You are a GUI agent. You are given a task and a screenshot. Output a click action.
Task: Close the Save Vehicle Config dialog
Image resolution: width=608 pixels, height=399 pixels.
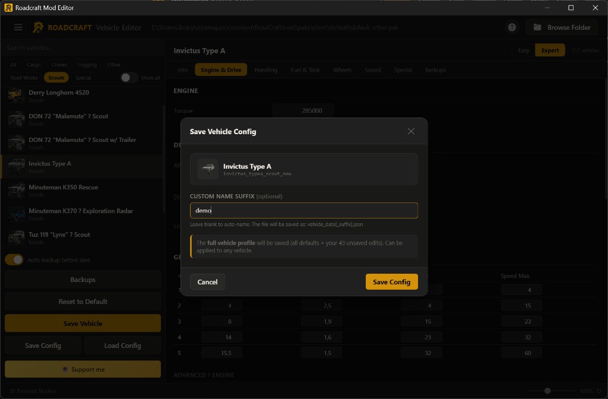(411, 131)
